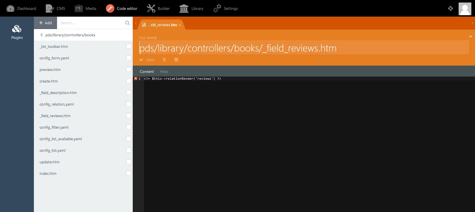475x212 pixels.
Task: Tick the checkbox for config_relation.yaml
Action: (129, 104)
